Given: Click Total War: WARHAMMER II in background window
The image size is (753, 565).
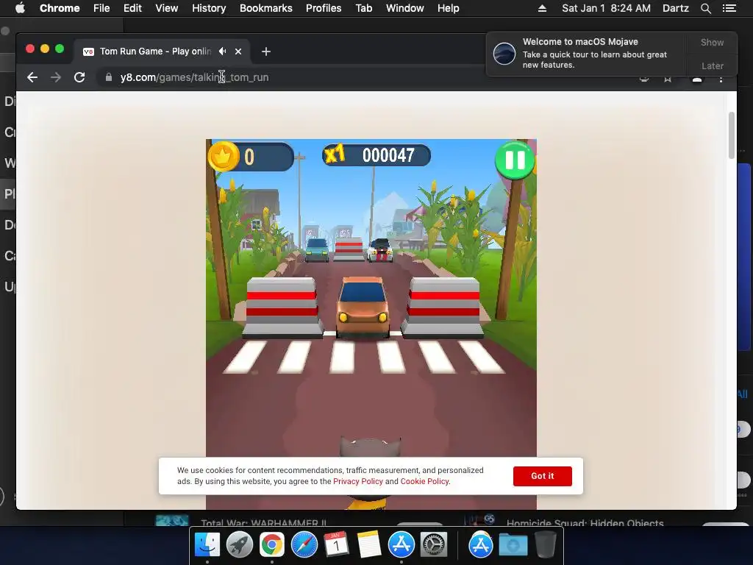Looking at the screenshot, I should 264,522.
